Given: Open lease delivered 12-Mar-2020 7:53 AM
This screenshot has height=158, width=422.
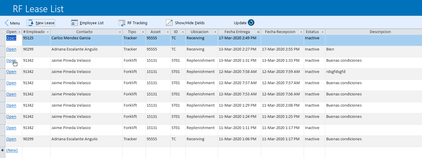Looking at the screenshot, I should click(x=11, y=94).
